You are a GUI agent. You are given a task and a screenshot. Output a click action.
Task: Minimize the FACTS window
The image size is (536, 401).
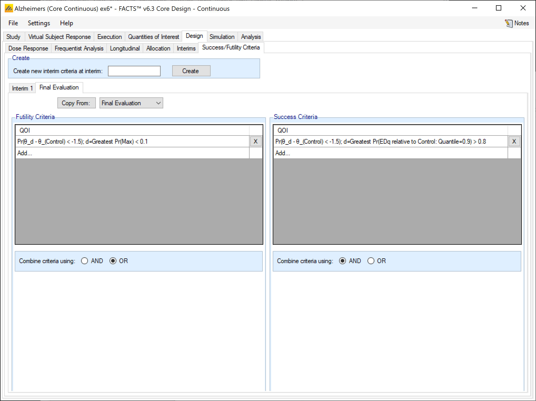[474, 8]
